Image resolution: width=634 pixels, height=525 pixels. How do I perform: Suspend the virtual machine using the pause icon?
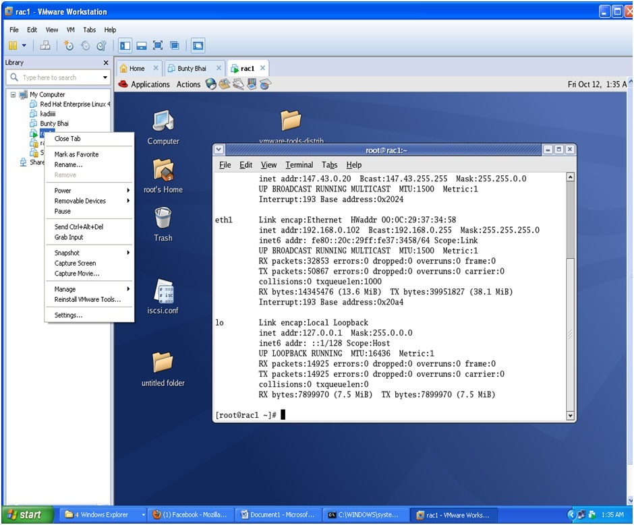[12, 45]
